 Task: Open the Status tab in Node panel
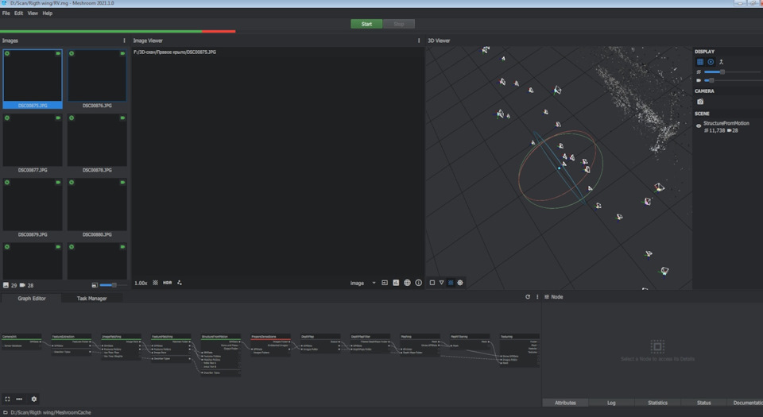(703, 403)
